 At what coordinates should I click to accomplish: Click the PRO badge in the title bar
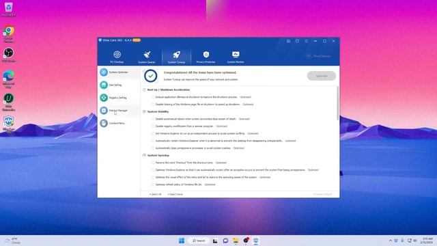(137, 40)
